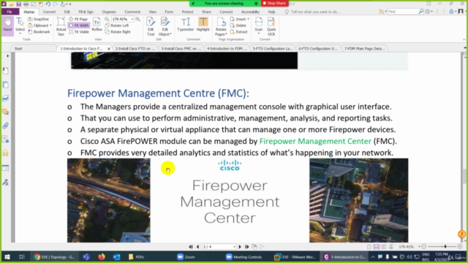Screen dimensions: 468x263
Task: Click the status bar zoom out minus
Action: coord(423,247)
